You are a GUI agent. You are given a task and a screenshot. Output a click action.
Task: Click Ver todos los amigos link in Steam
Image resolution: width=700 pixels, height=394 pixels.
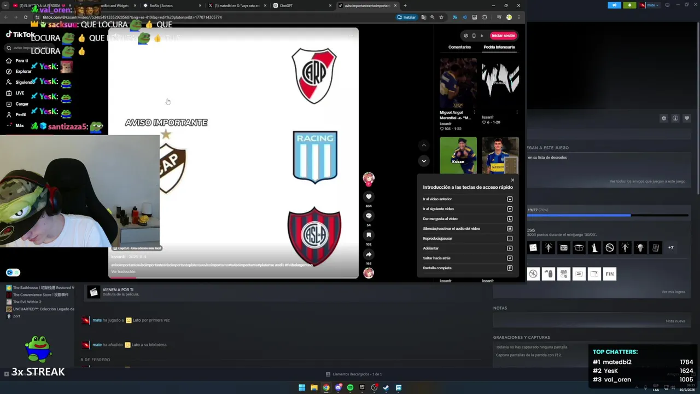(x=647, y=181)
